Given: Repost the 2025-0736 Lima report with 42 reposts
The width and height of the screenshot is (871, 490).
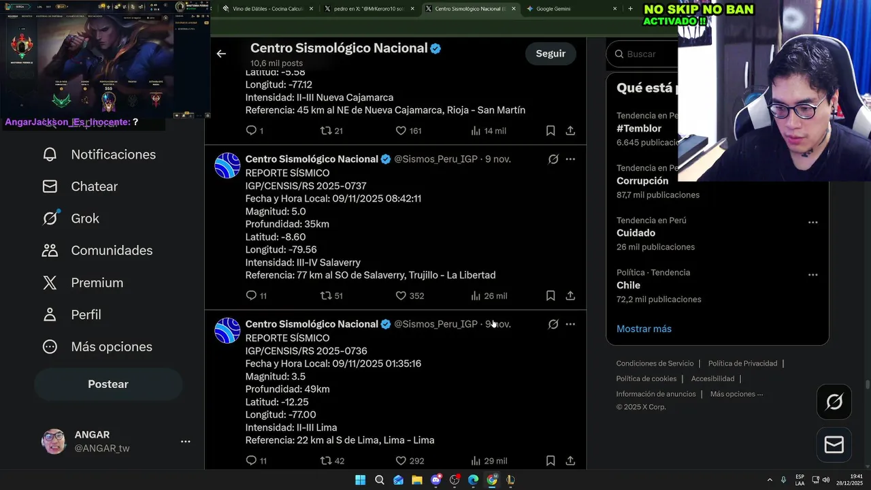Looking at the screenshot, I should point(332,461).
